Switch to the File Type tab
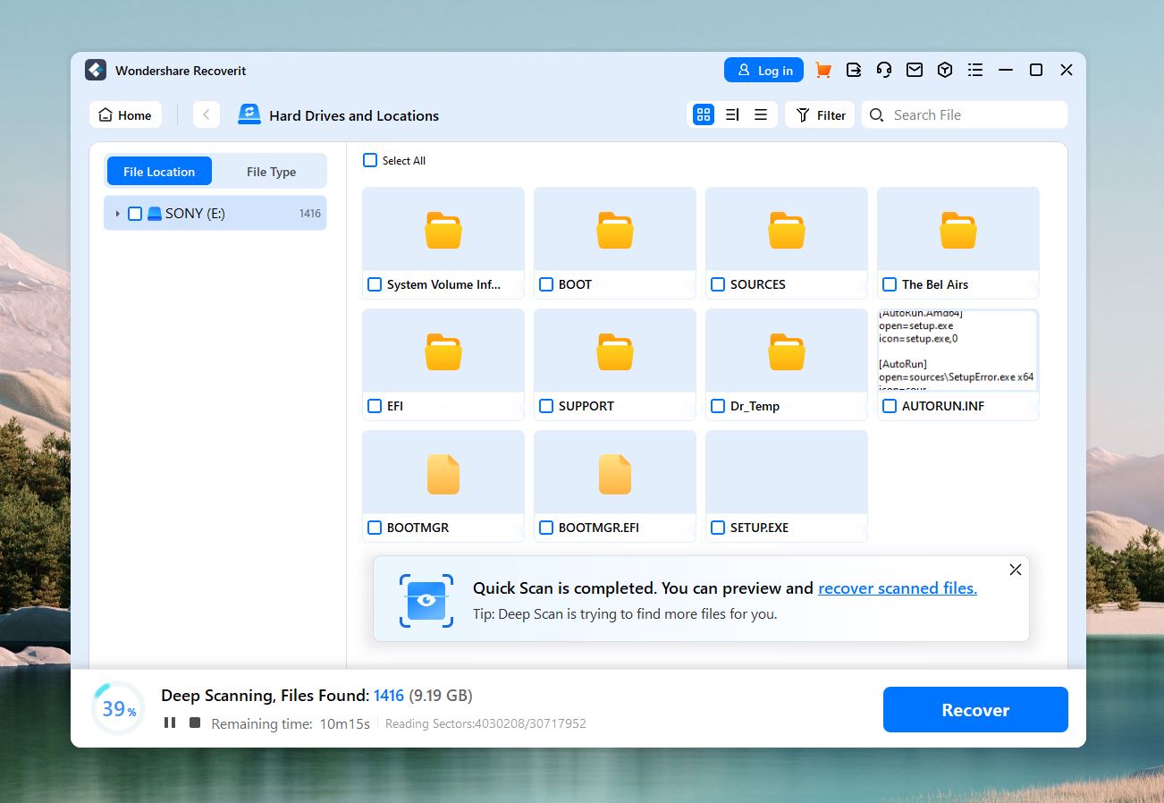This screenshot has width=1164, height=803. point(271,171)
